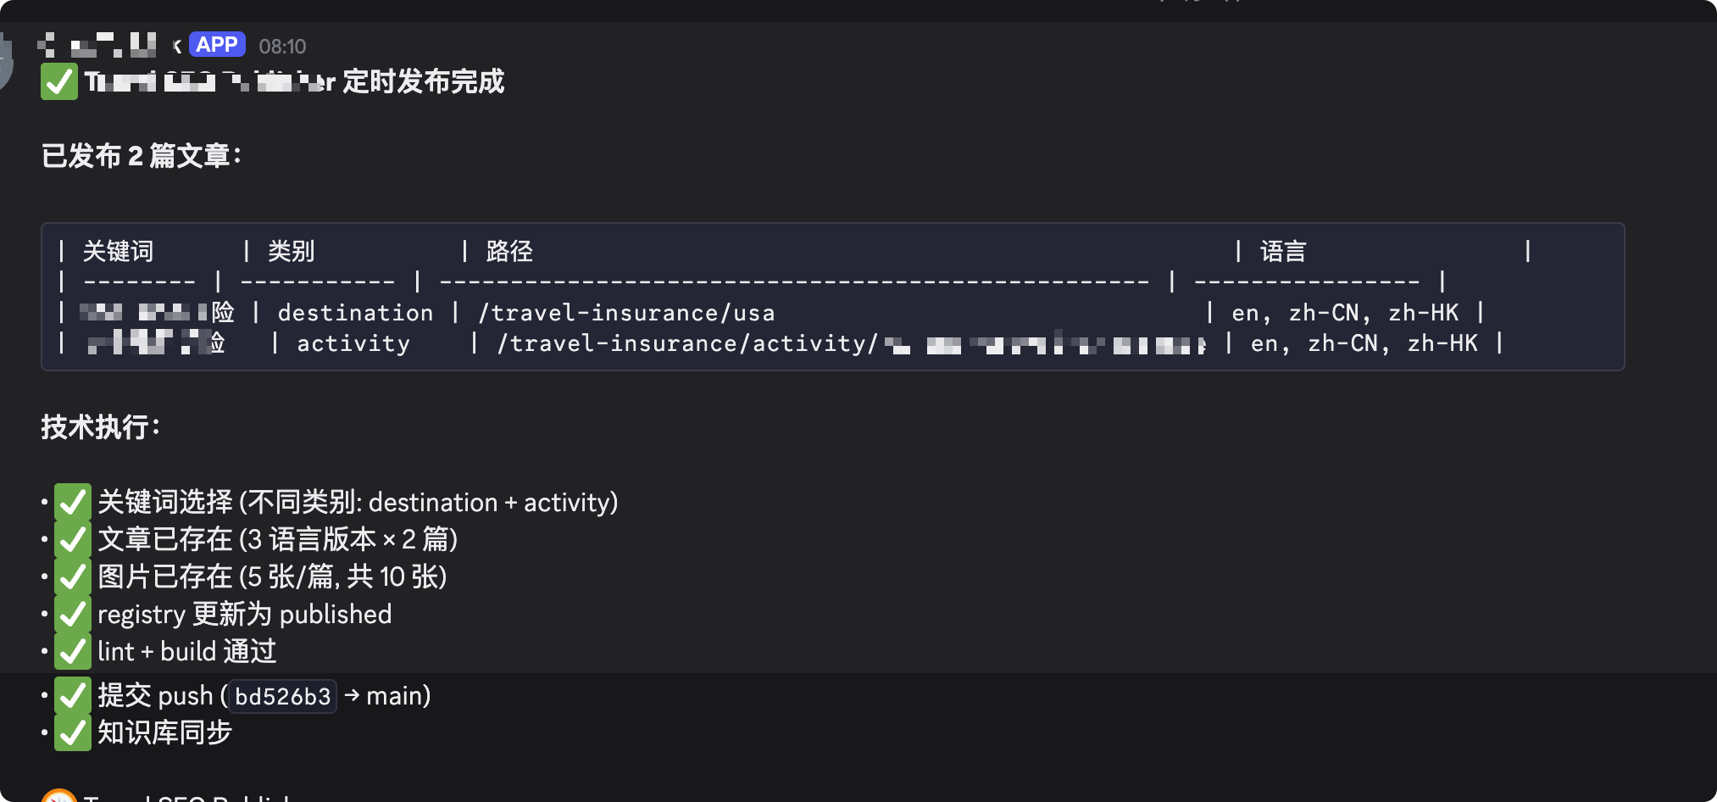1717x802 pixels.
Task: Click the /travel-insurance/usa path in the table
Action: (x=627, y=313)
